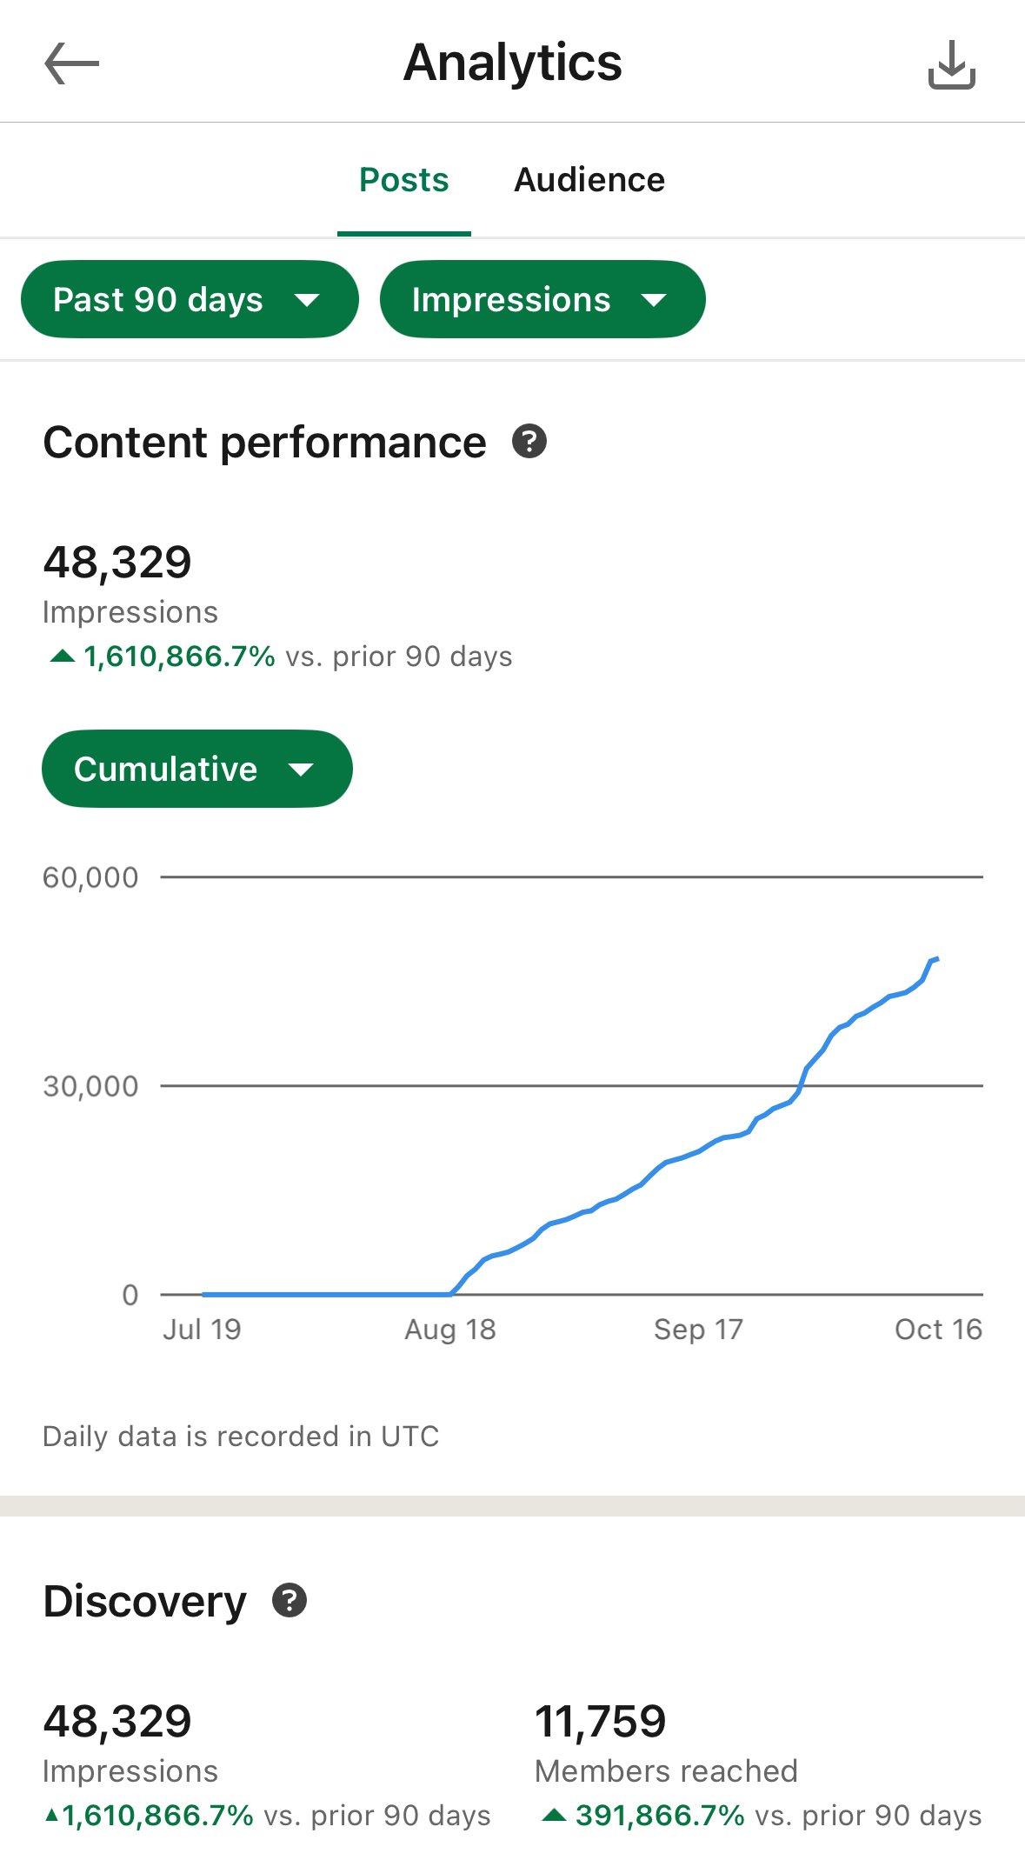The height and width of the screenshot is (1860, 1025).
Task: Select the Posts tab
Action: (403, 180)
